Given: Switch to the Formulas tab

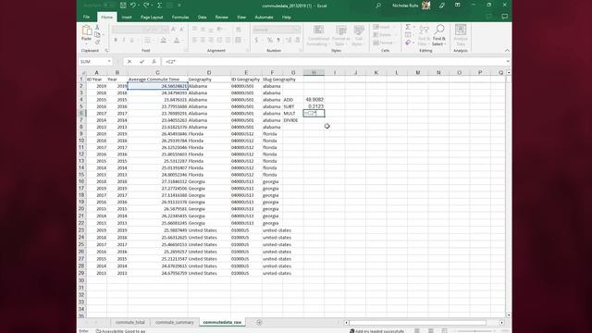Looking at the screenshot, I should pos(180,18).
